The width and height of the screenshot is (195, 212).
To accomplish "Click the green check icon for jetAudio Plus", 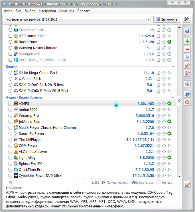I will click(169, 121).
